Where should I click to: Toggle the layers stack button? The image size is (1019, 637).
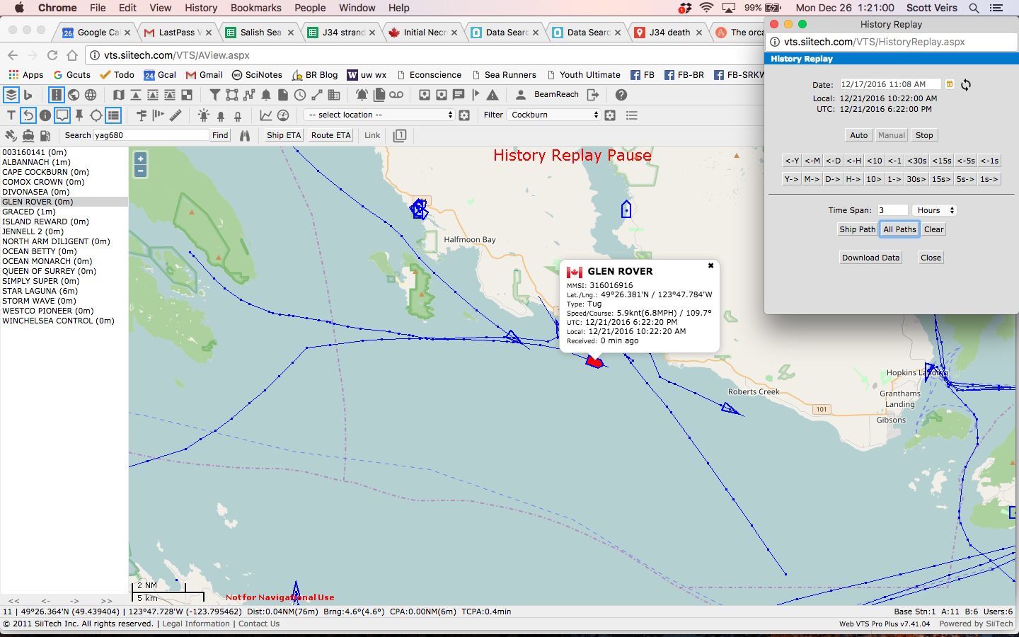tap(11, 95)
